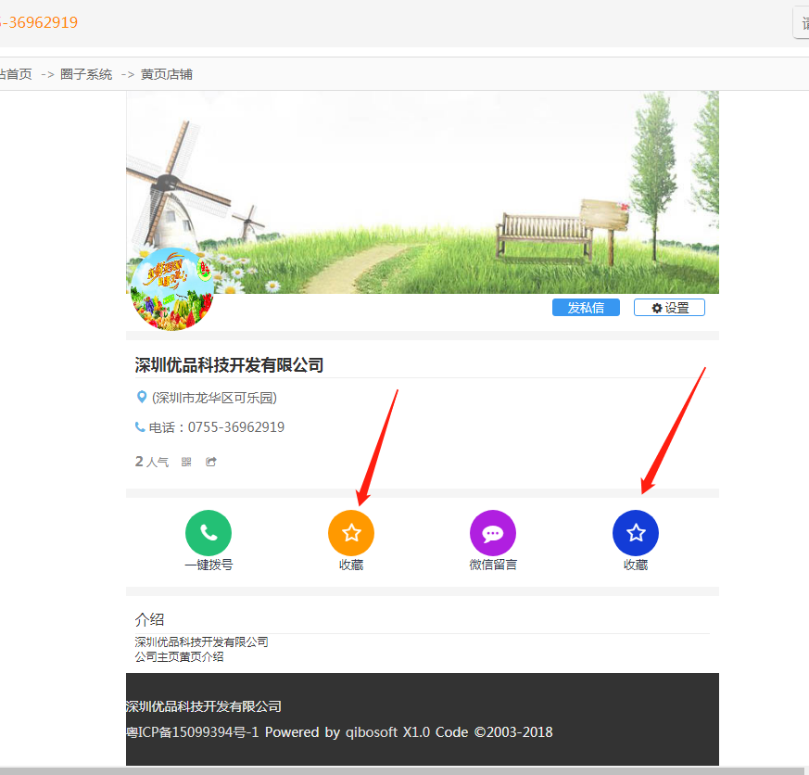Click the small phone icon before 电话
Image resolution: width=809 pixels, height=775 pixels.
tap(140, 427)
